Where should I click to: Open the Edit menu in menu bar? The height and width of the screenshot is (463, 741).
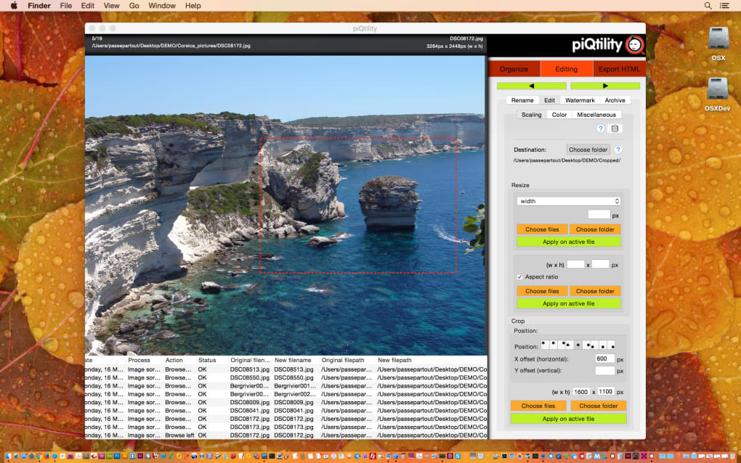pyautogui.click(x=87, y=6)
